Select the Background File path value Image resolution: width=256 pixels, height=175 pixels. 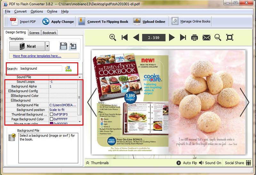click(63, 105)
